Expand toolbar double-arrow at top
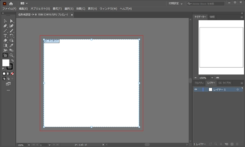The image size is (245, 147). 3,13
